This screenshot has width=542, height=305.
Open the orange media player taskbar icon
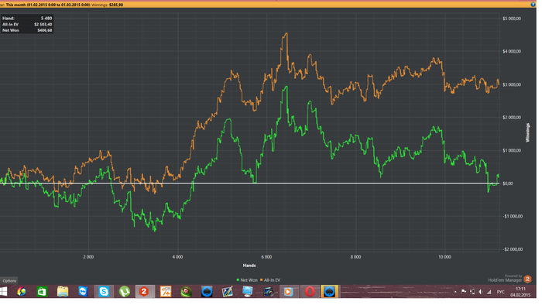coord(288,292)
